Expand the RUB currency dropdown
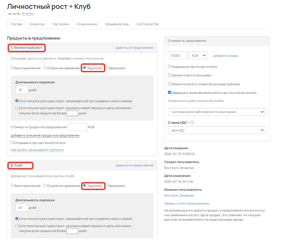The height and width of the screenshot is (240, 281). tap(198, 55)
